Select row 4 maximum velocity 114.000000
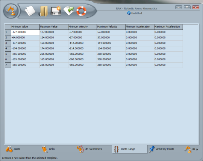 pos(111,49)
